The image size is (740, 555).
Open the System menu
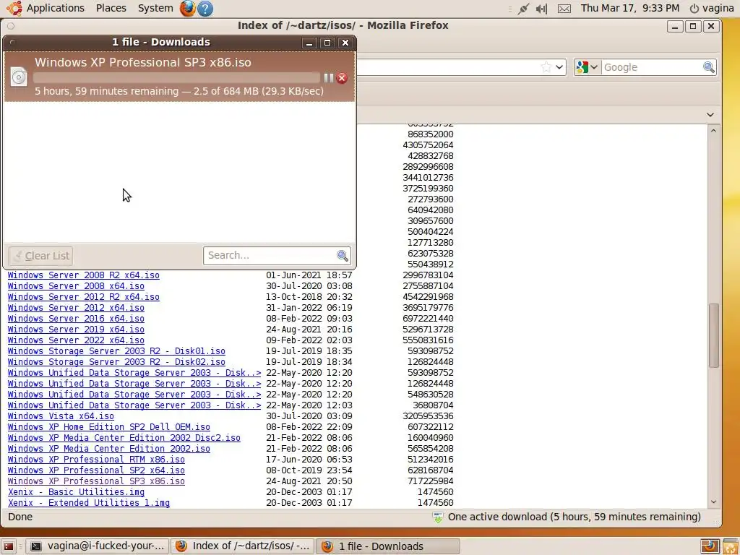tap(155, 8)
